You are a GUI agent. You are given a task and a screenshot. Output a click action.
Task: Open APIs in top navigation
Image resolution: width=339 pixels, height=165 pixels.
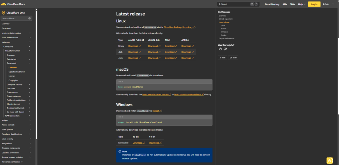click(285, 4)
